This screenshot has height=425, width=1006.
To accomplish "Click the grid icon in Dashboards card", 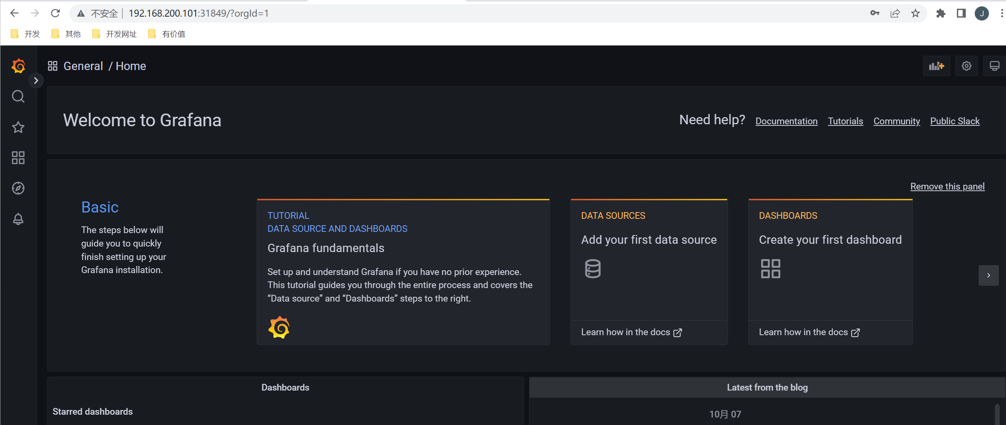I will tap(770, 269).
